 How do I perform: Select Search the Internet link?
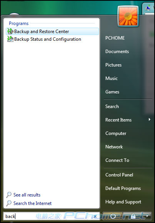[32, 203]
